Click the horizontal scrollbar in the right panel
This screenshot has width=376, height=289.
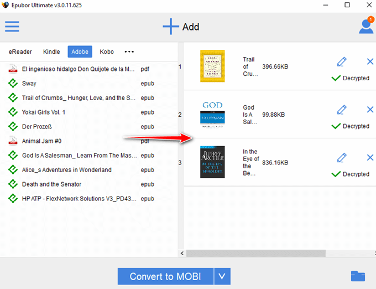point(256,253)
